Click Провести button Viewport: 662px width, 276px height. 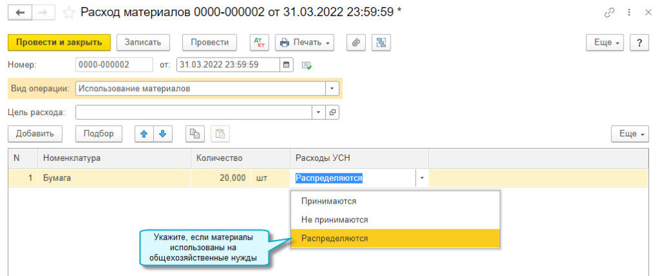pos(209,43)
